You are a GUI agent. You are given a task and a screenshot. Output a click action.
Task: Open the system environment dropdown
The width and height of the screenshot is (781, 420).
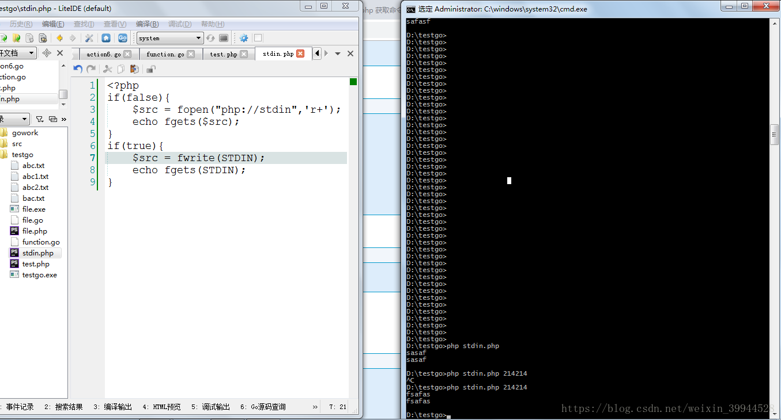[x=170, y=38]
